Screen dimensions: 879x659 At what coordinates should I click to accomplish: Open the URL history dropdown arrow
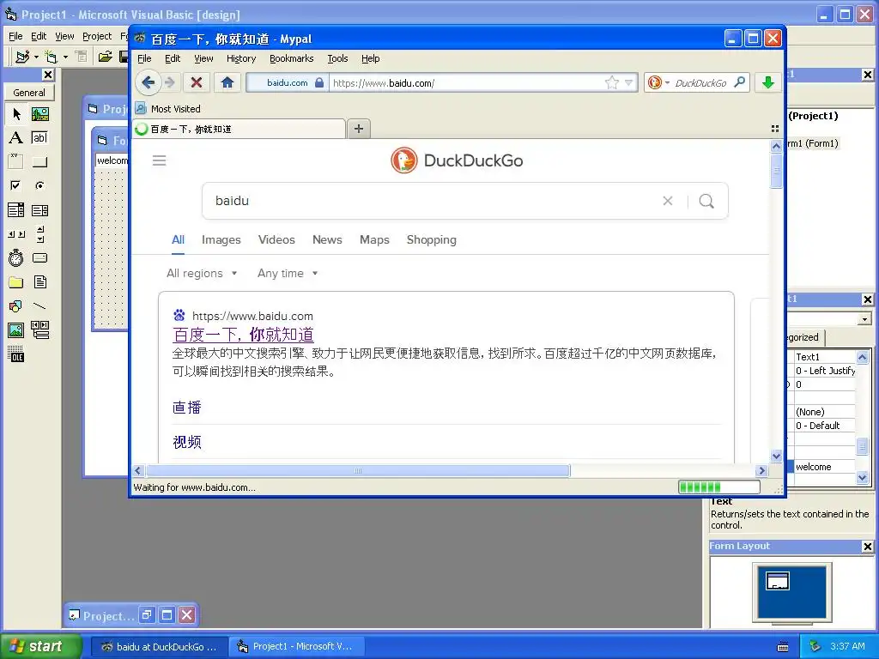[x=628, y=83]
